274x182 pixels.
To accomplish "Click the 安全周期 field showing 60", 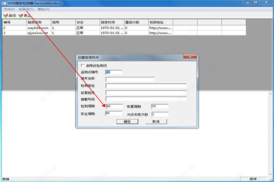I will click(114, 113).
